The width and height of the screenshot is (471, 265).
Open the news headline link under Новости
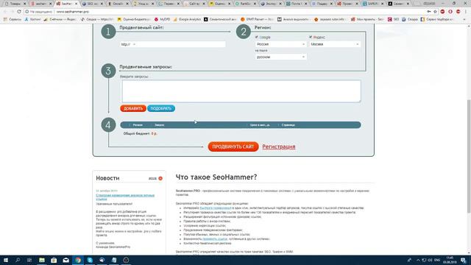(x=125, y=197)
